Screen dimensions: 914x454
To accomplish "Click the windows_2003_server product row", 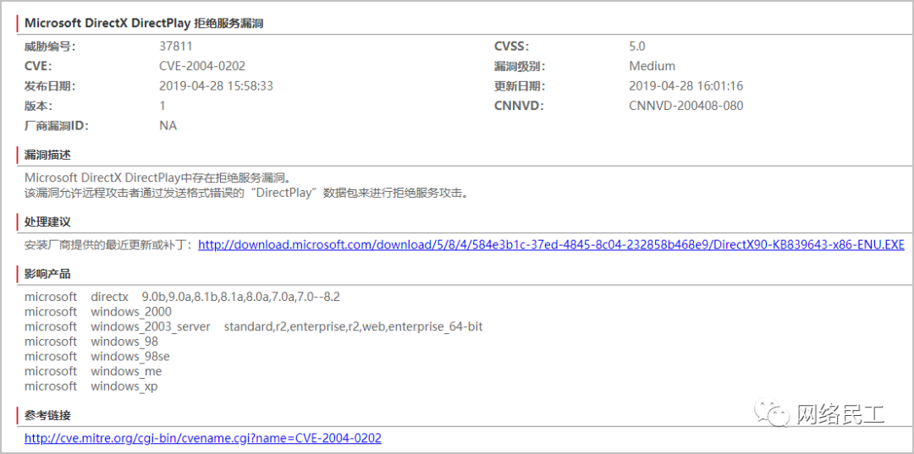I will click(x=254, y=327).
